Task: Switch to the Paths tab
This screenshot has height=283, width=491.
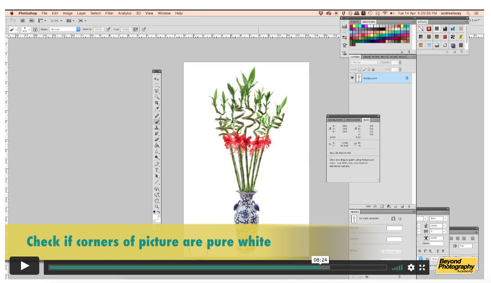Action: pos(376,57)
